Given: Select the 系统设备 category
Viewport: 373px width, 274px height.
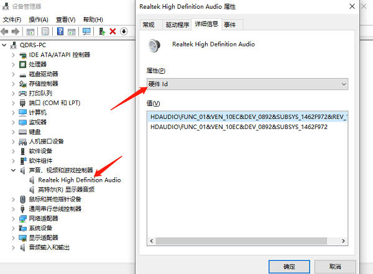Looking at the screenshot, I should click(x=40, y=228).
